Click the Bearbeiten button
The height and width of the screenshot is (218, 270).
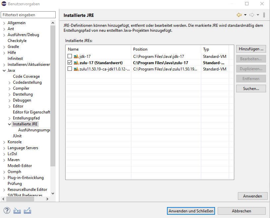coord(251,59)
